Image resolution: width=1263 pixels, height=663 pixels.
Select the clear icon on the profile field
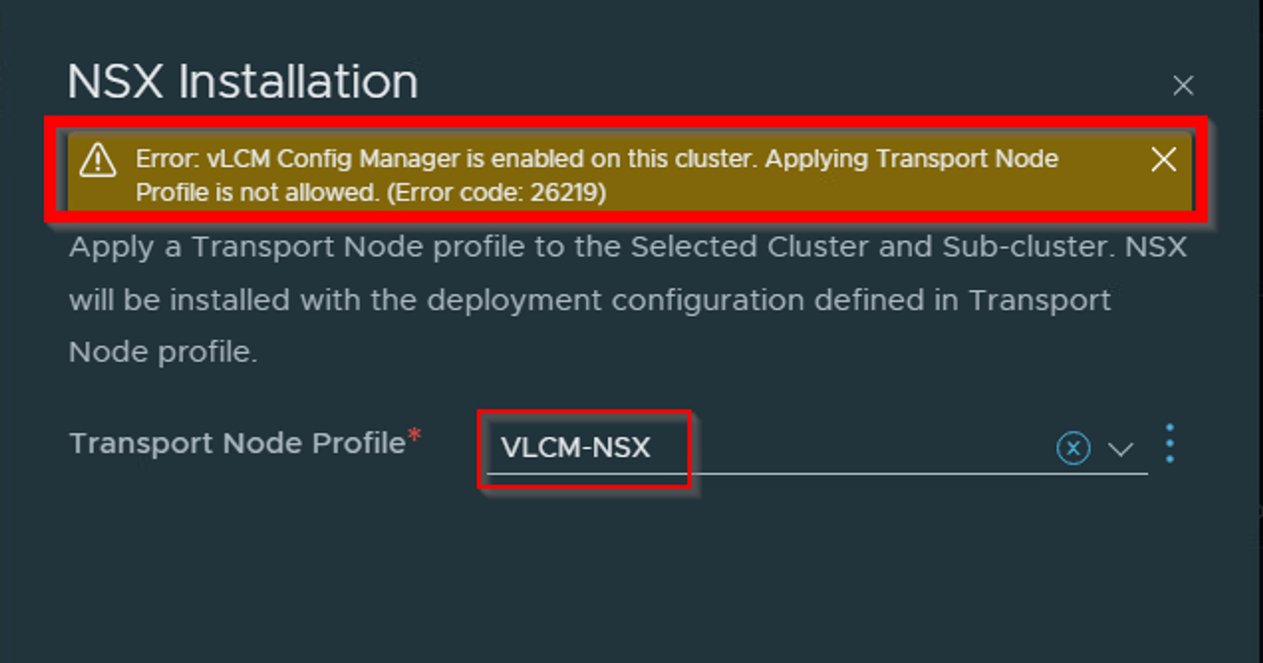[1072, 448]
